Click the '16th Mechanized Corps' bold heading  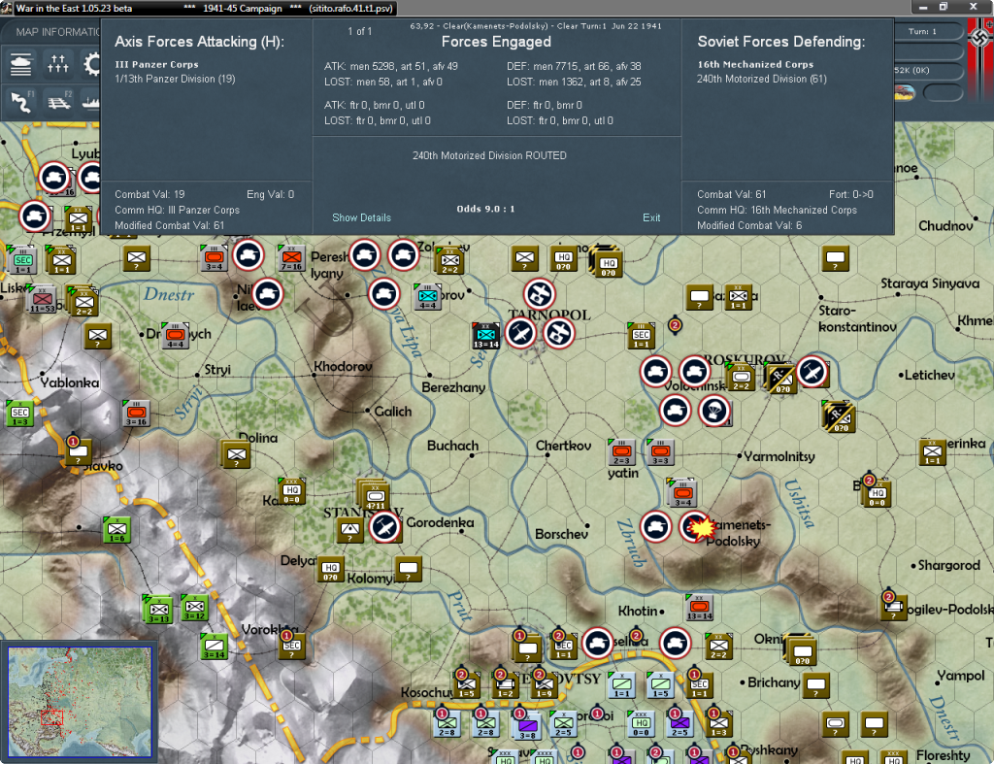click(755, 64)
